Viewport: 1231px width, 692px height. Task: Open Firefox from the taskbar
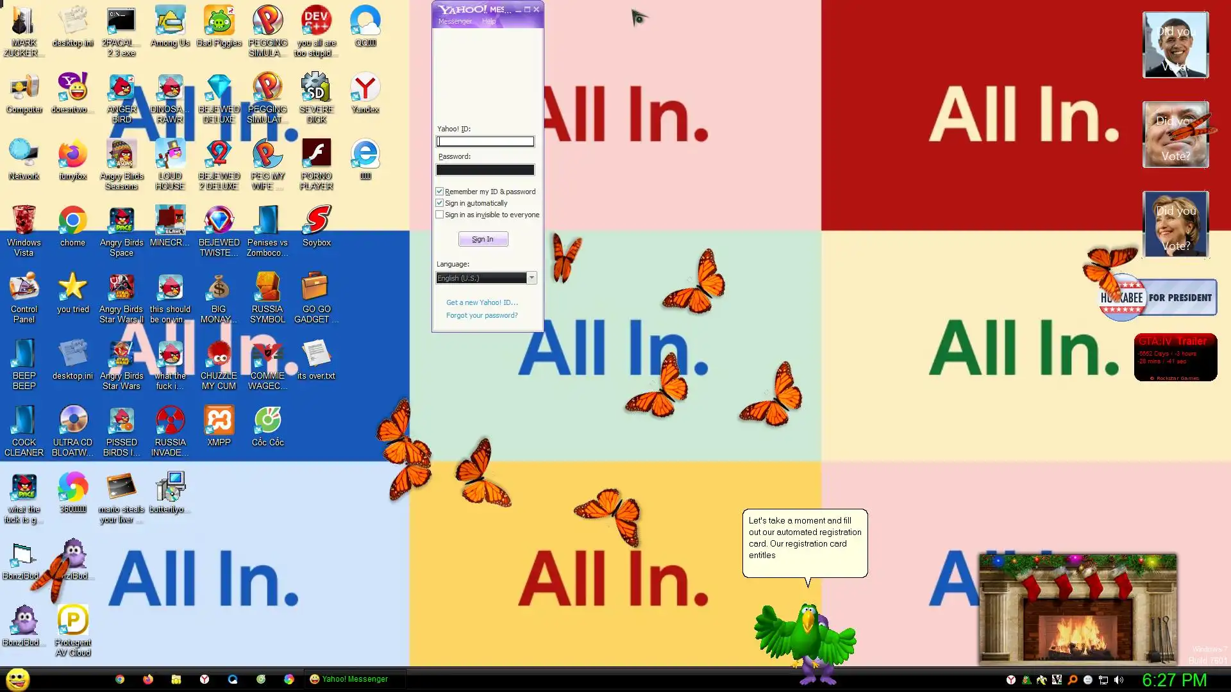tap(148, 679)
